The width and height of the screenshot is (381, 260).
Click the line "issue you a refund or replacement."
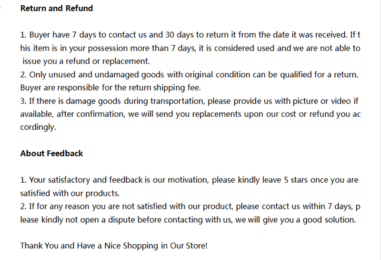coord(86,61)
